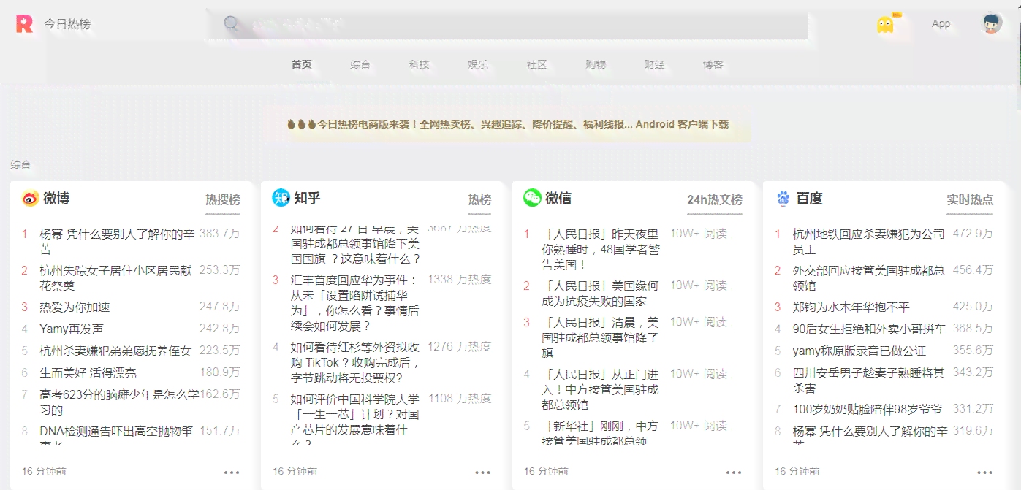Click the Zhihu logo icon
1021x490 pixels.
click(281, 198)
